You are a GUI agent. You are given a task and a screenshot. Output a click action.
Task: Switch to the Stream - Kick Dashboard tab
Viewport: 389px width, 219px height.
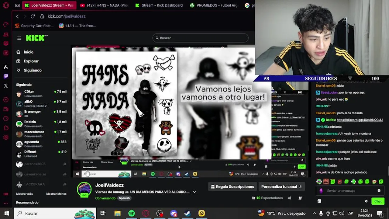coord(159,5)
